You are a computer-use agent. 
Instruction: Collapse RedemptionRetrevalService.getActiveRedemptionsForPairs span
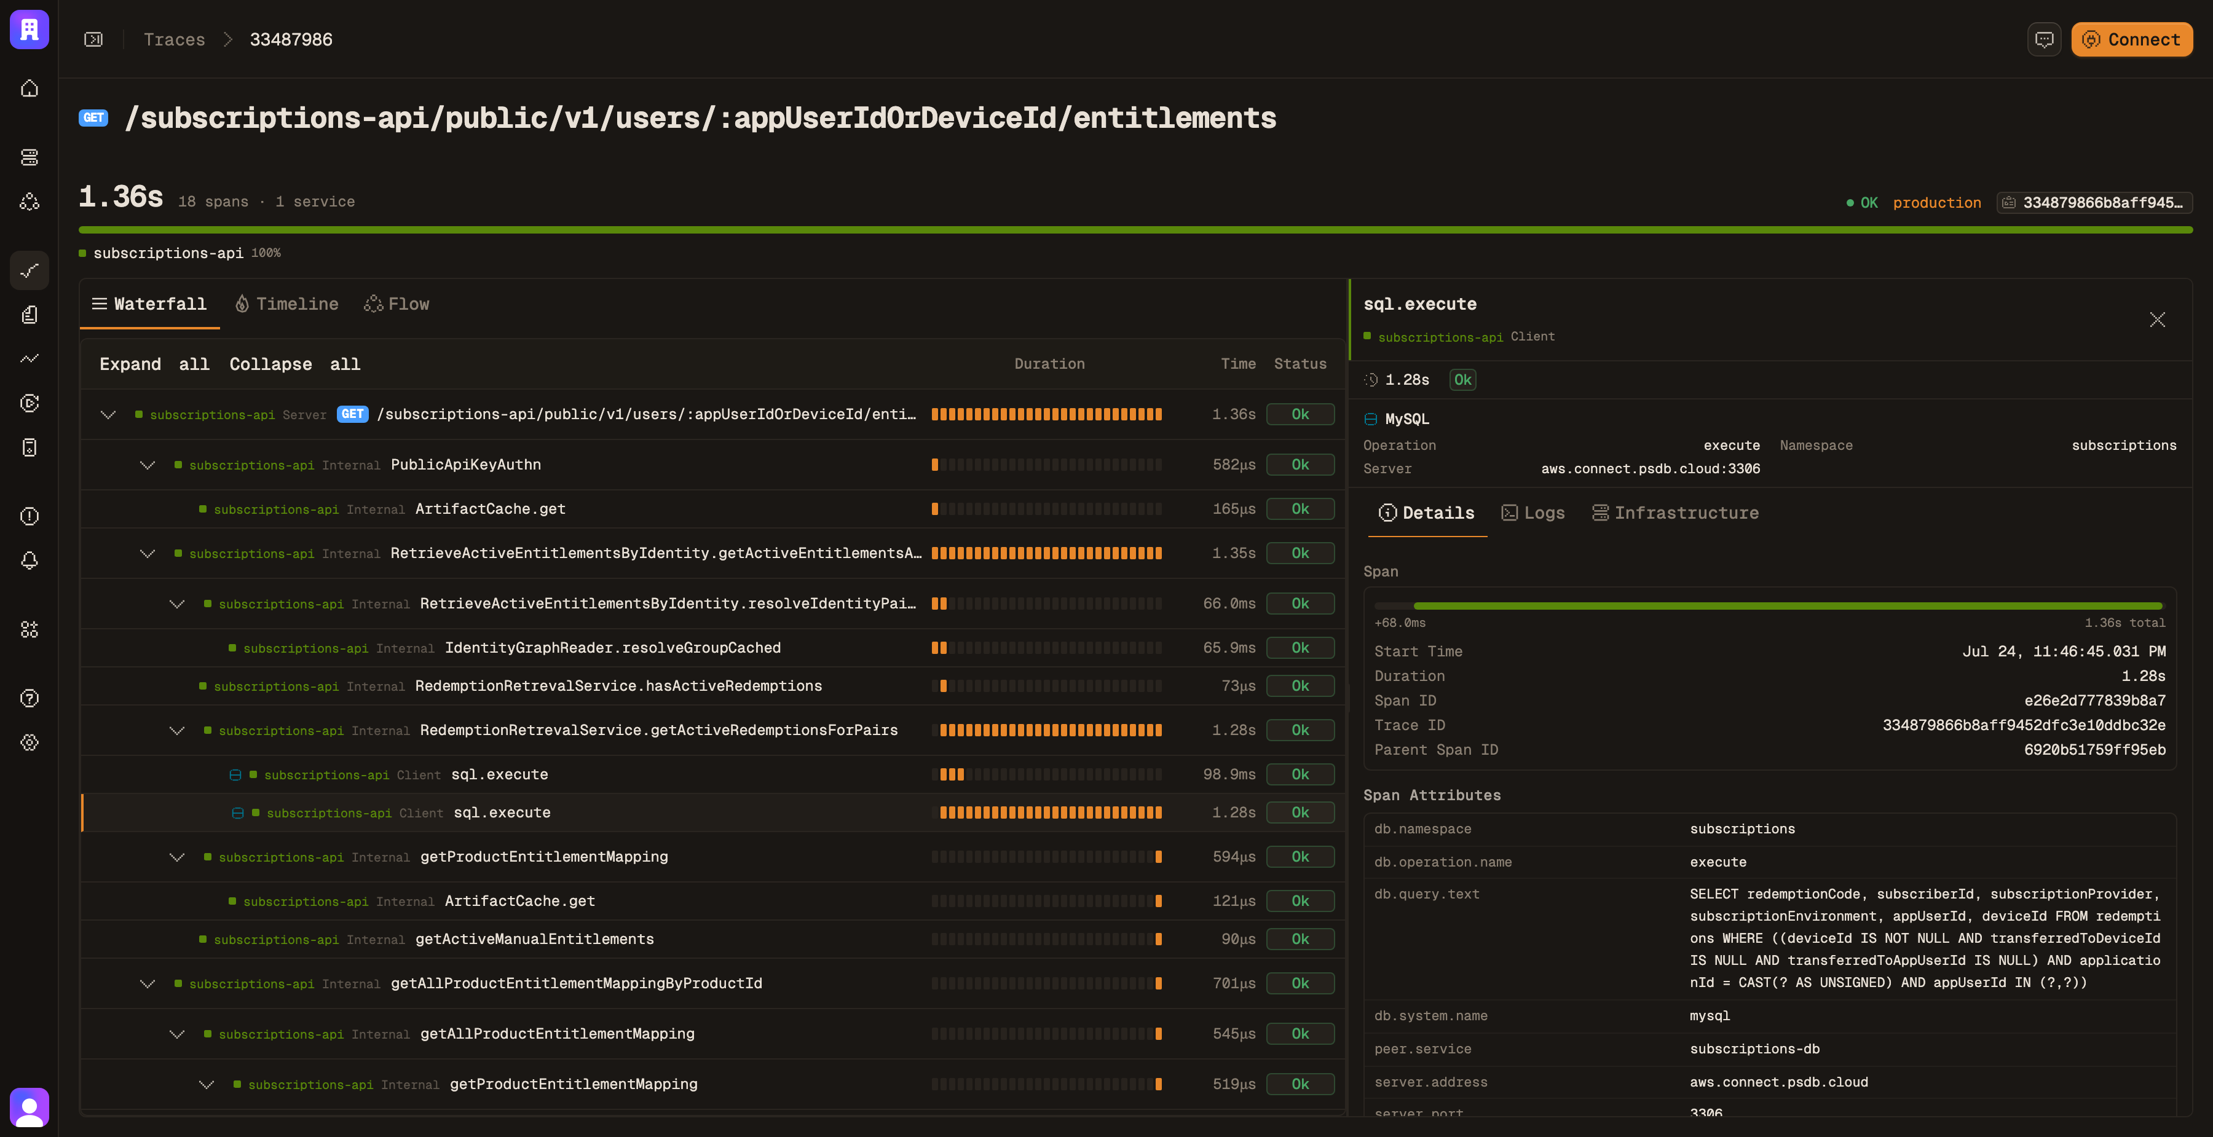[177, 730]
